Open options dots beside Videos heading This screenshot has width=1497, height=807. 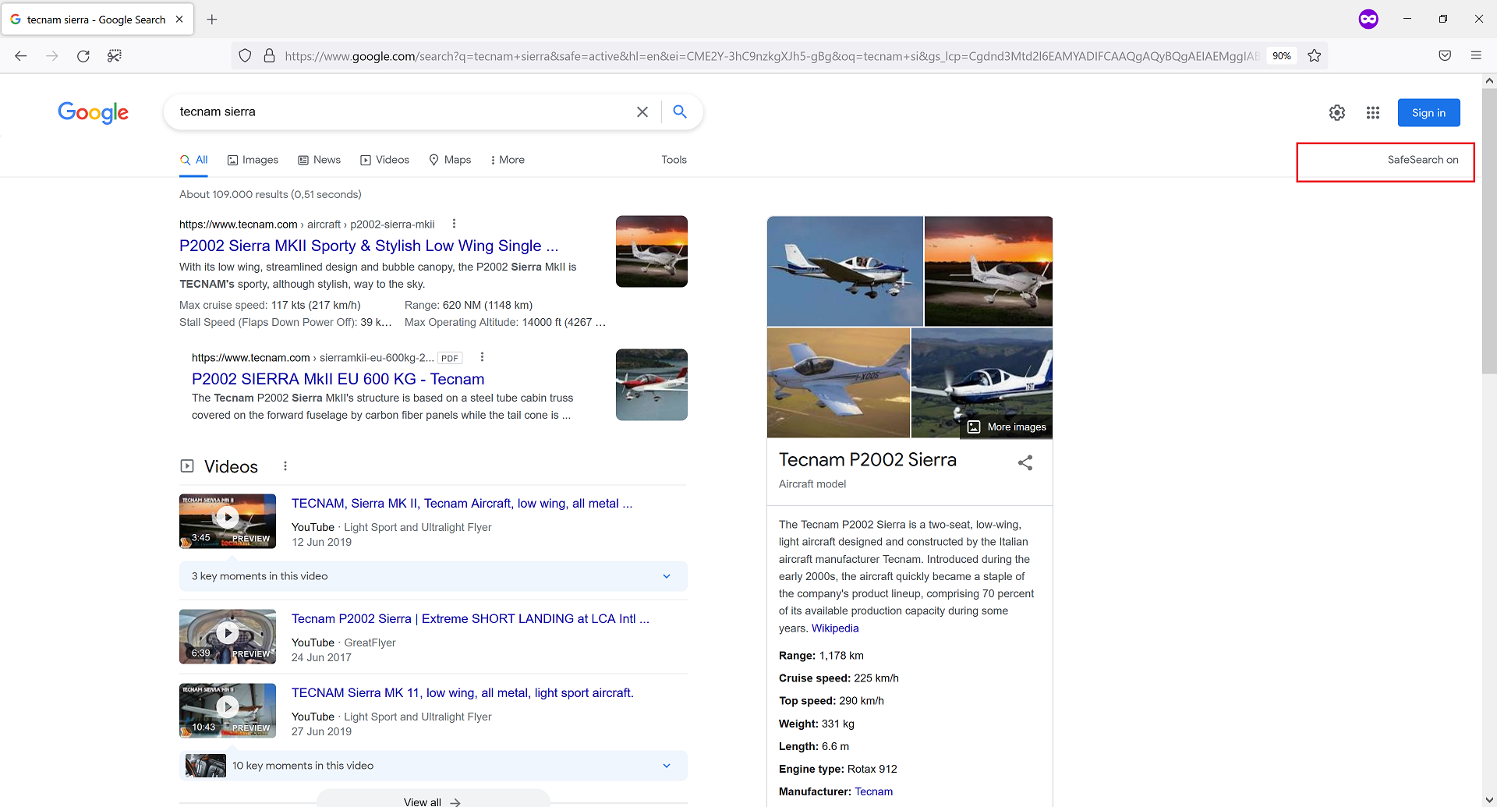[285, 465]
